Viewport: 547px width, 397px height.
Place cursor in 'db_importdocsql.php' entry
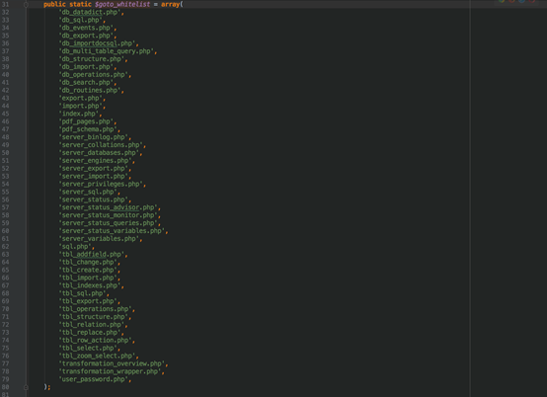tap(97, 43)
